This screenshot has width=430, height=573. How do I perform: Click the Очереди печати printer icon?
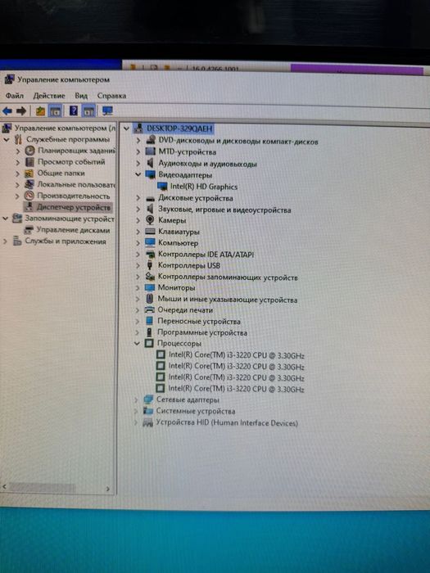[x=149, y=310]
